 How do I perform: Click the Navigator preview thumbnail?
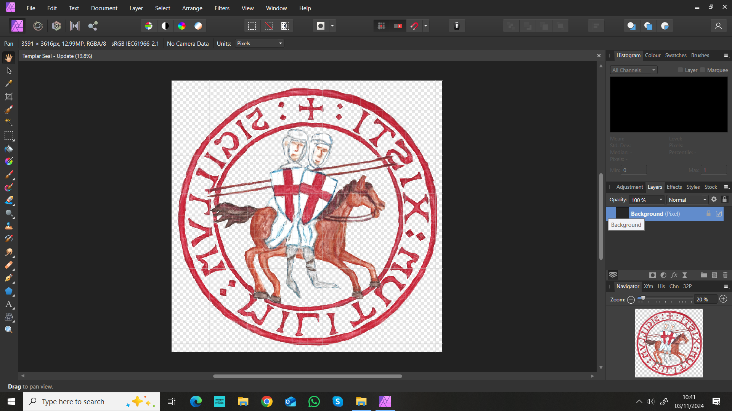(669, 343)
